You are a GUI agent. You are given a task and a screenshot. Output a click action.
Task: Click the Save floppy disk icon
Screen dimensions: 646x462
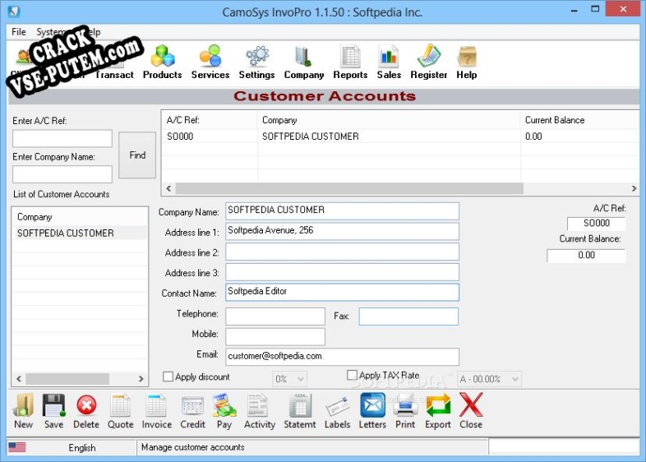coord(54,411)
